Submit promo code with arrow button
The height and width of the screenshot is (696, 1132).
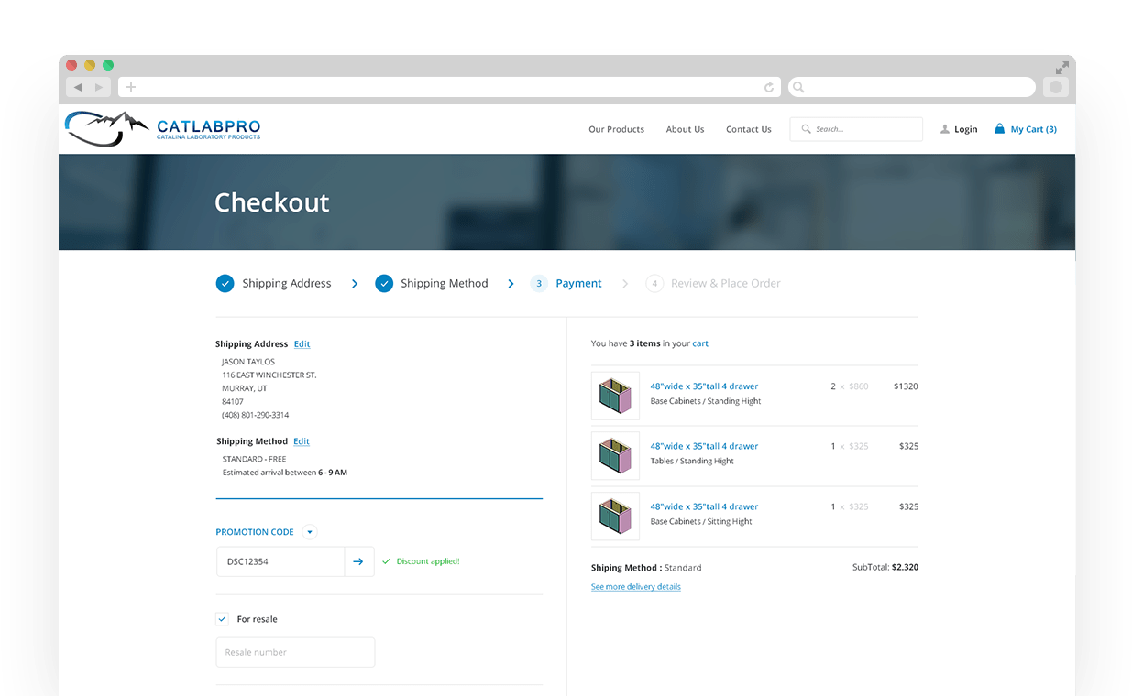point(358,561)
